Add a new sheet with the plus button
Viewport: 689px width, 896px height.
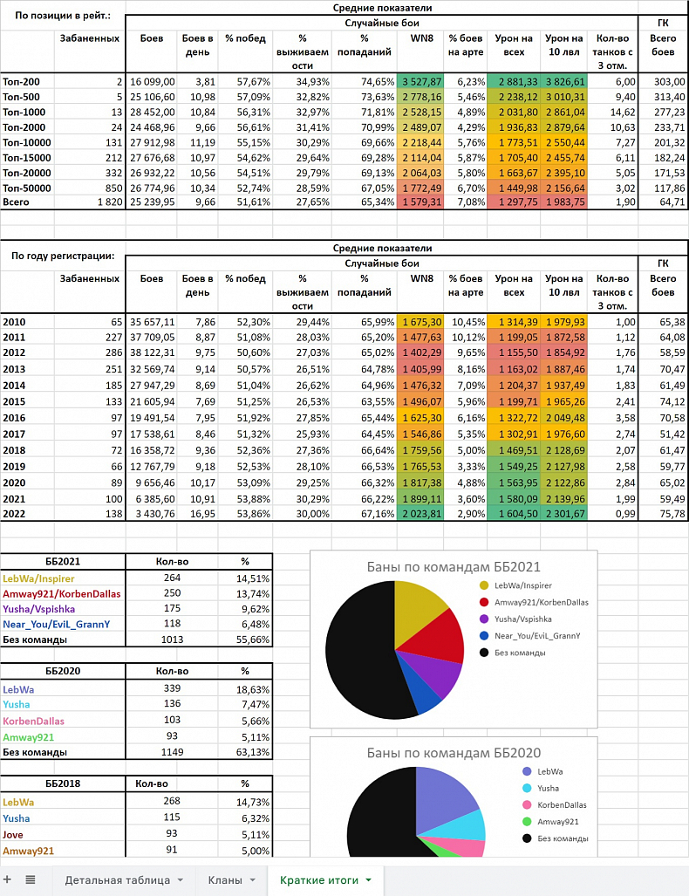[x=8, y=879]
